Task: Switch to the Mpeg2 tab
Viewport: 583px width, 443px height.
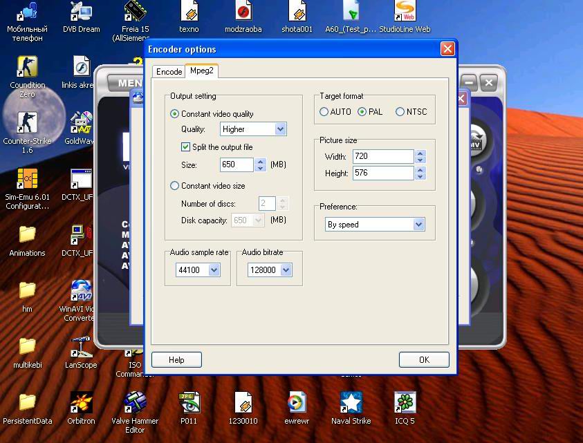Action: (x=202, y=71)
